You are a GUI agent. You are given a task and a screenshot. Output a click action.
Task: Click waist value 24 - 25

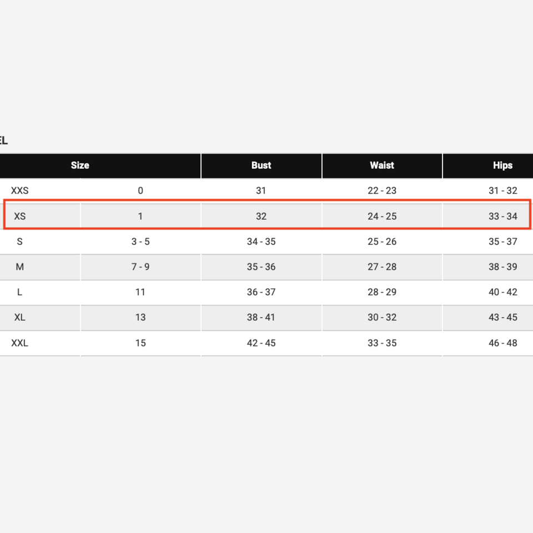(x=382, y=216)
